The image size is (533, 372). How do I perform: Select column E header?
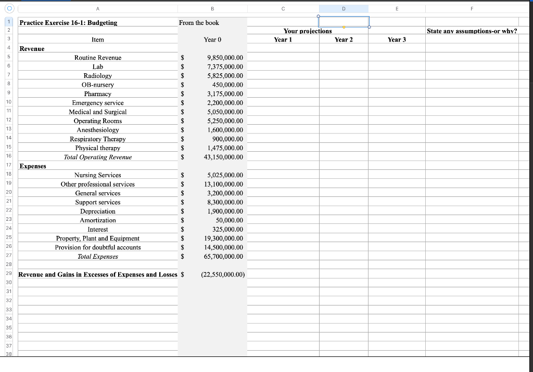397,9
